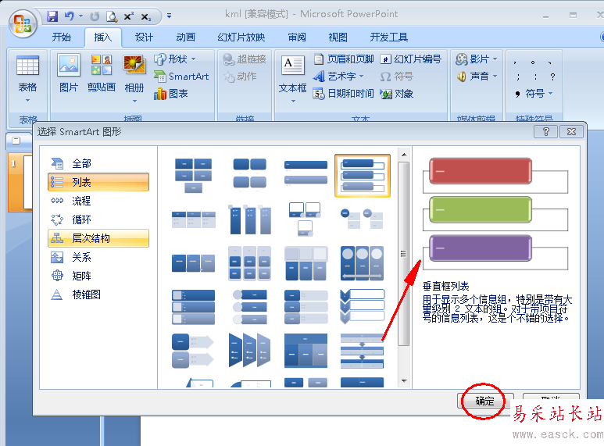Insert a text box with 文本框
Viewport: 604px width, 446px height.
pyautogui.click(x=293, y=74)
